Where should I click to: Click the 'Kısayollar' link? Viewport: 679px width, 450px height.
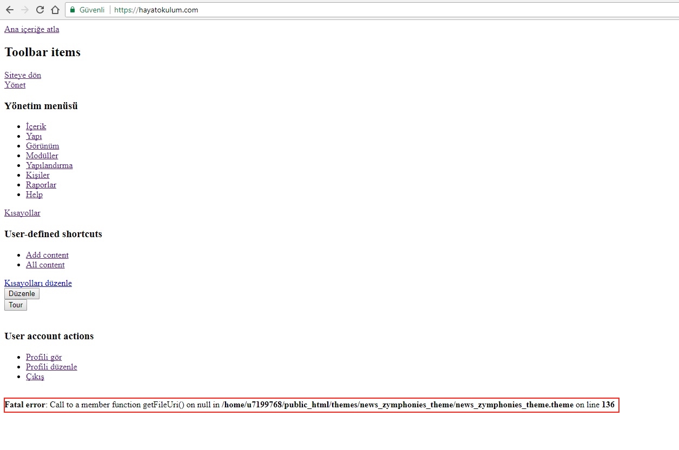22,213
